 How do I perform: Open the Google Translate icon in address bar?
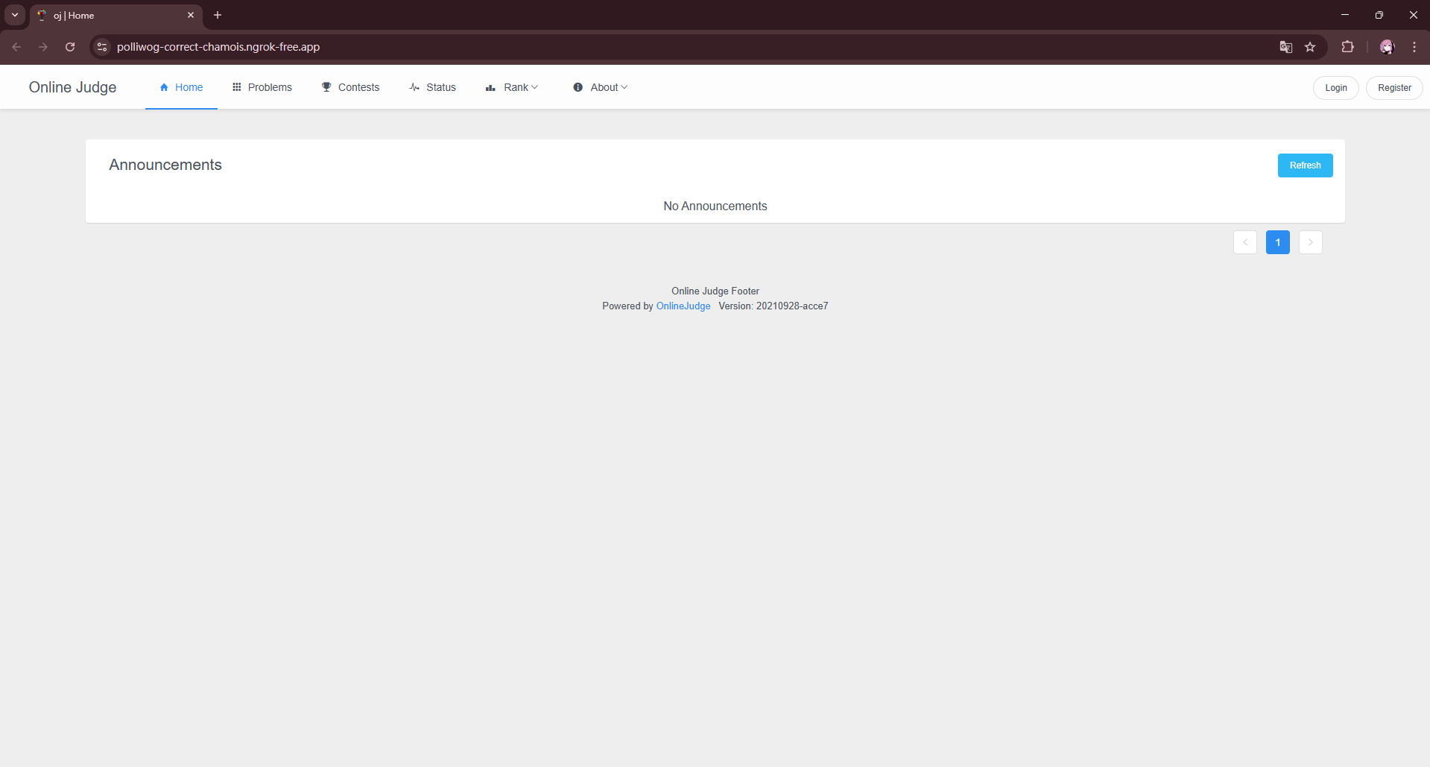[x=1285, y=47]
